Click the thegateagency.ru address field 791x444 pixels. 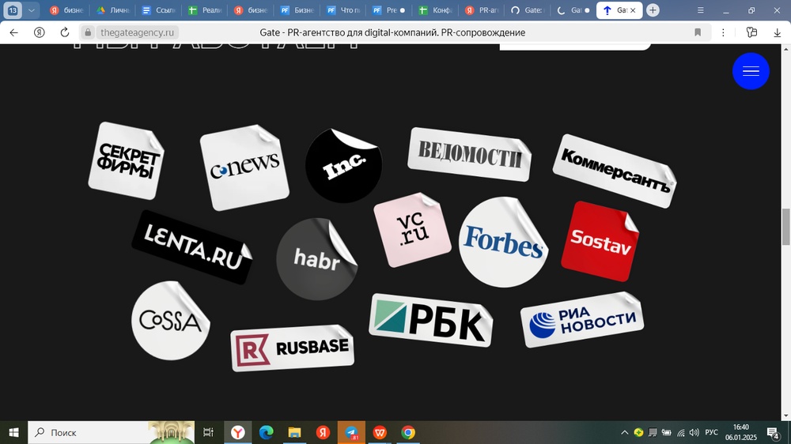[x=137, y=32]
